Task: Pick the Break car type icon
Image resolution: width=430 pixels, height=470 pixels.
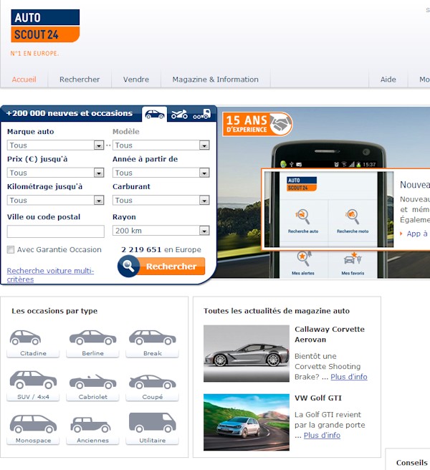Action: click(x=153, y=338)
